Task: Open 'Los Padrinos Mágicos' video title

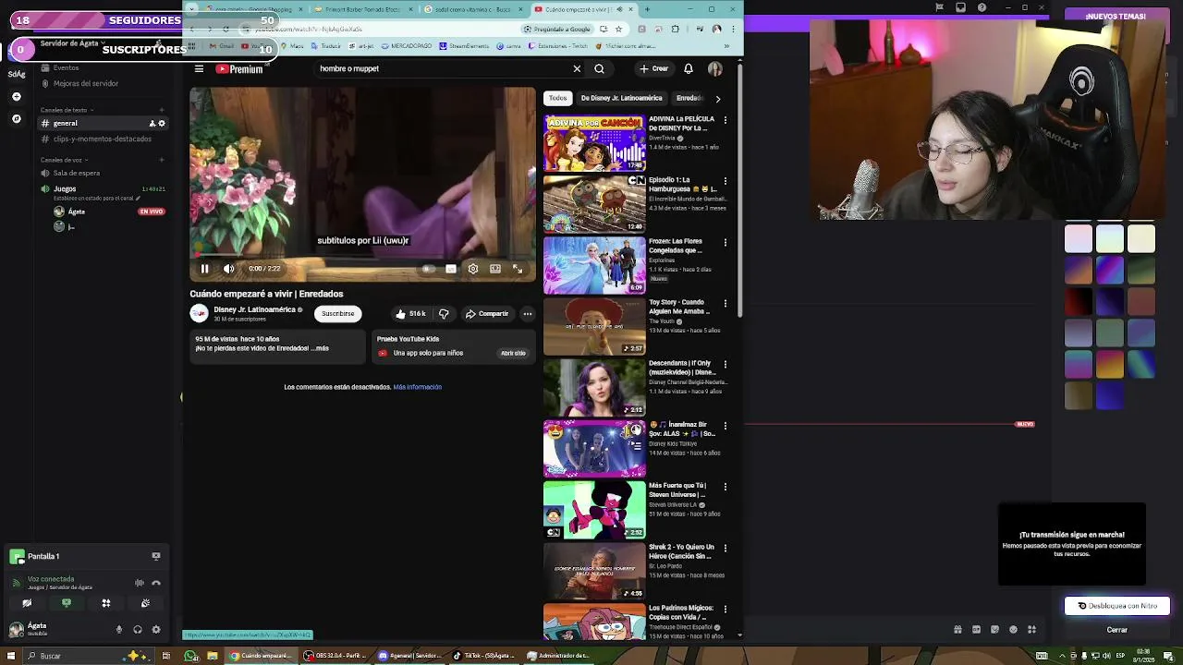Action: 681,612
